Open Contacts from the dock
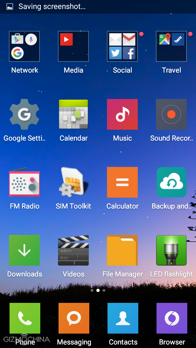196x348 pixels. [x=123, y=318]
